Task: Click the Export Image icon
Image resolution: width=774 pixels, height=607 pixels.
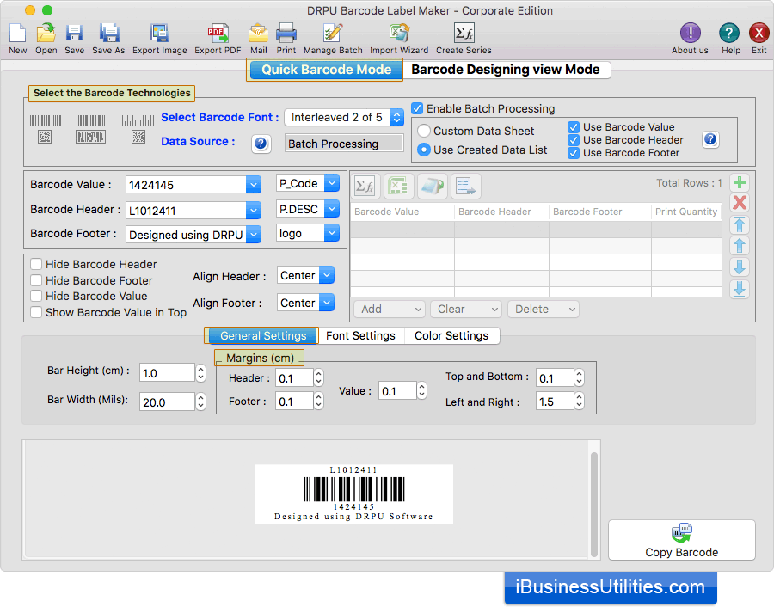Action: (159, 33)
